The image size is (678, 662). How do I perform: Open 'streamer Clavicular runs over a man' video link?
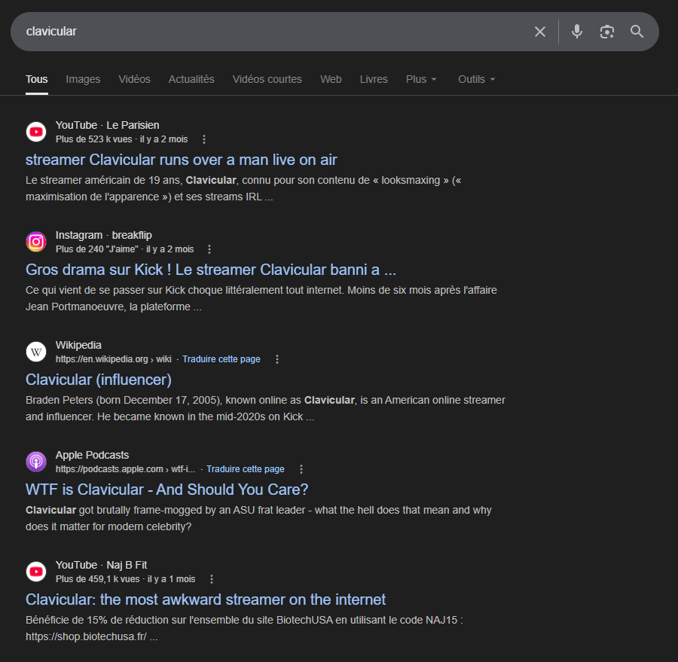point(181,159)
